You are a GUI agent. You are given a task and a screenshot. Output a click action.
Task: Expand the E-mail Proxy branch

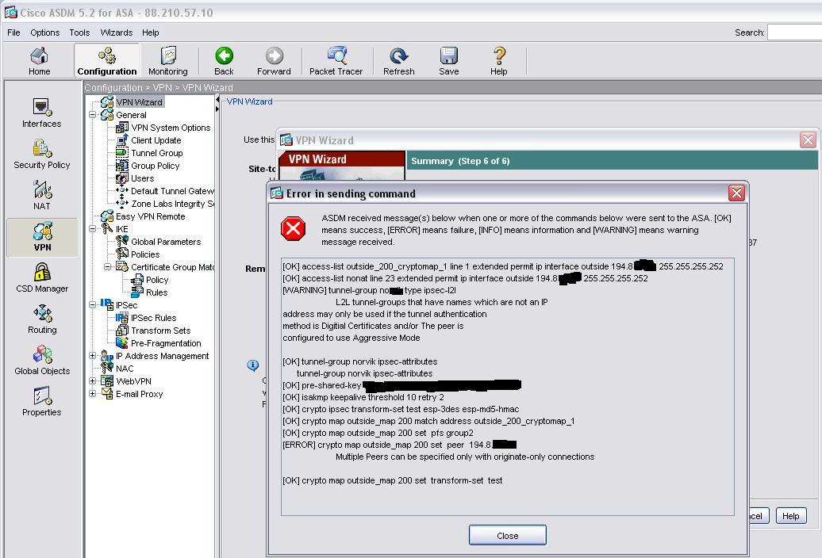click(x=93, y=394)
